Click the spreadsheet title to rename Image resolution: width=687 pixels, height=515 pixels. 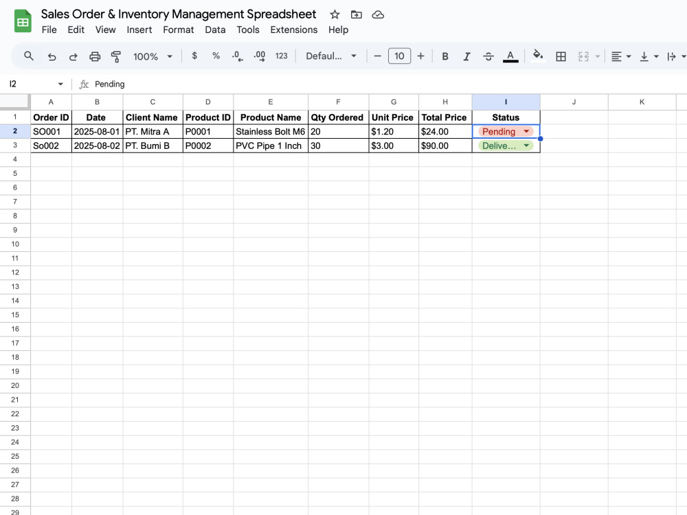pos(179,14)
